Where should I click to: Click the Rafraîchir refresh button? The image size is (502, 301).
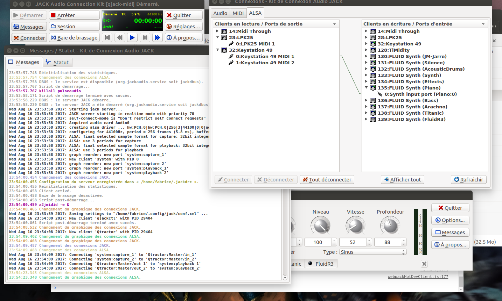point(468,180)
